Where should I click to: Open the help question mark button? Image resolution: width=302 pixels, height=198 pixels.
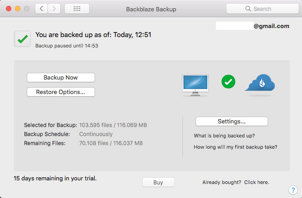click(293, 190)
